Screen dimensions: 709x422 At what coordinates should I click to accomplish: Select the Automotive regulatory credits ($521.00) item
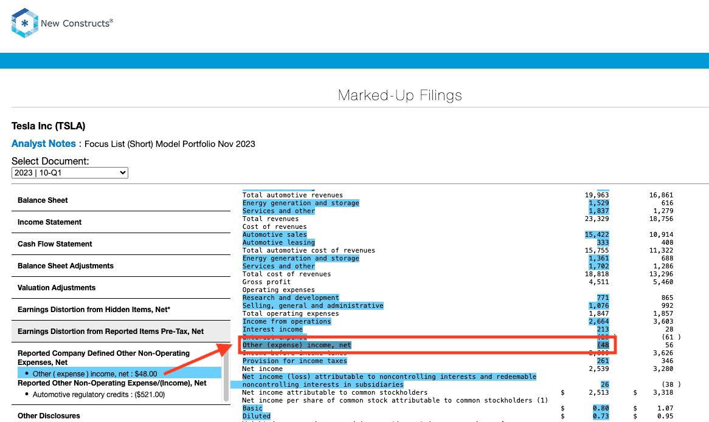tap(99, 395)
